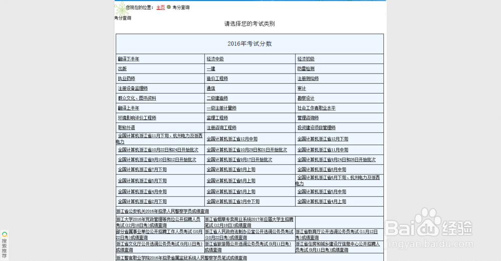
Task: Open 社会工作者职业水平 link
Action: point(316,108)
